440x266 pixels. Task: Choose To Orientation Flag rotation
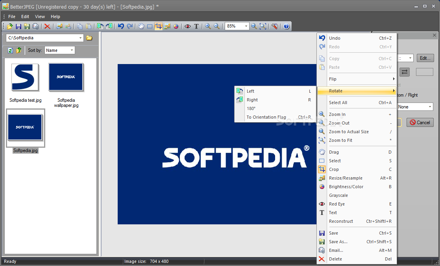pyautogui.click(x=275, y=117)
